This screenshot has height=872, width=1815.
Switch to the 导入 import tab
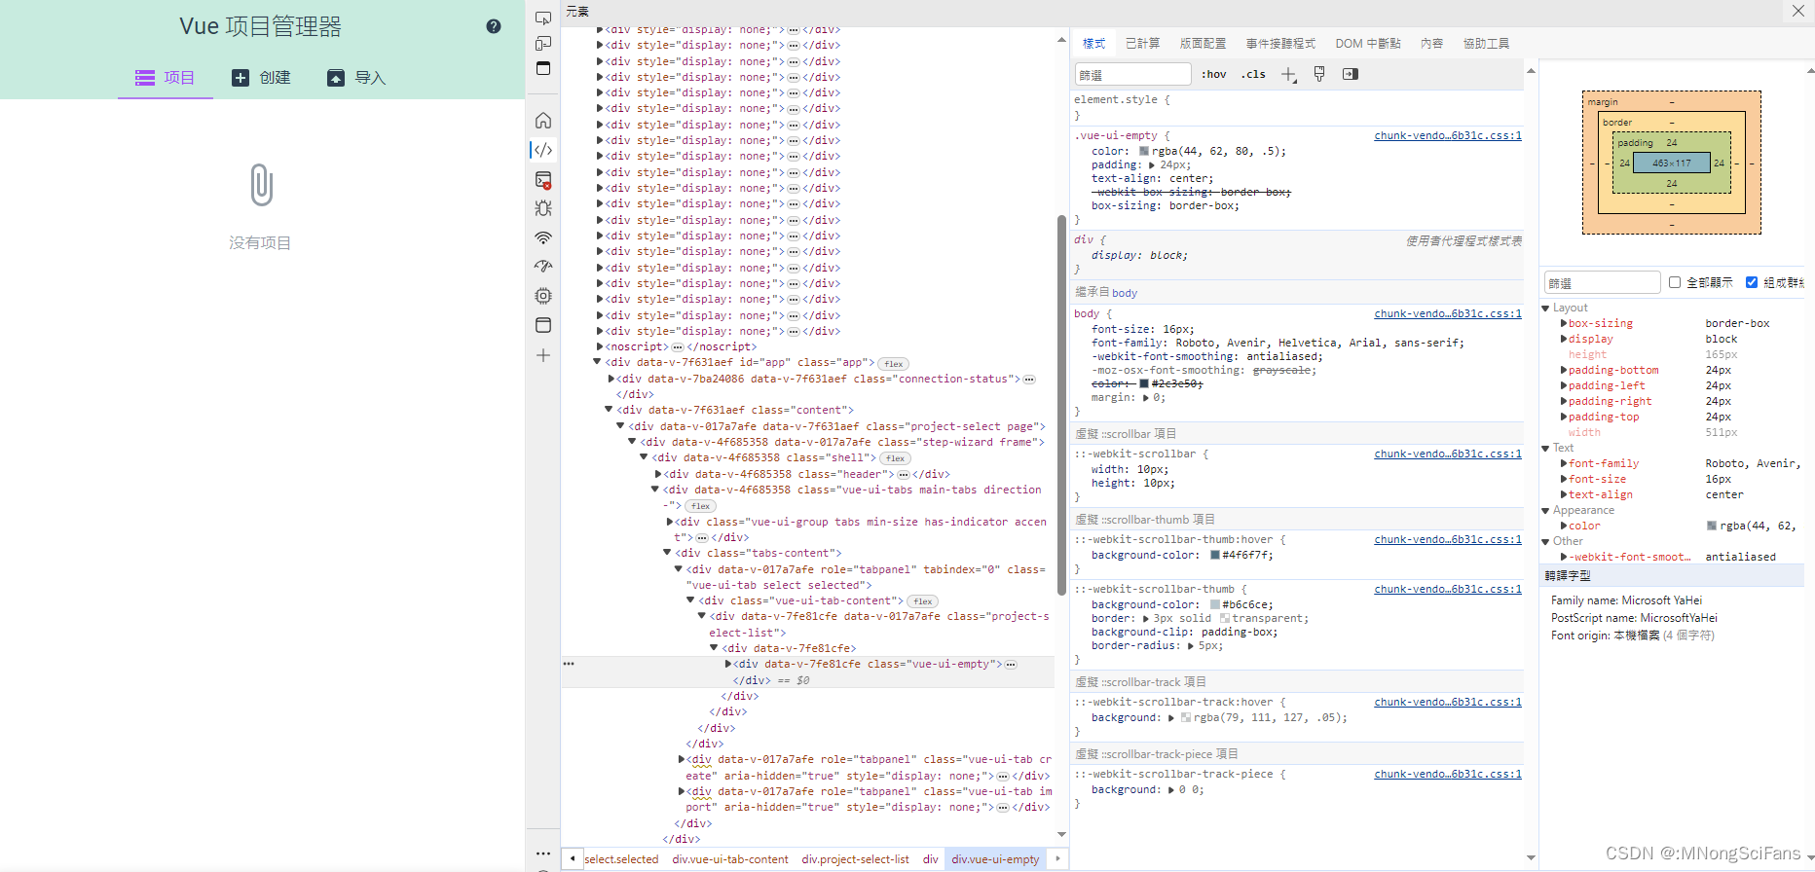[356, 77]
